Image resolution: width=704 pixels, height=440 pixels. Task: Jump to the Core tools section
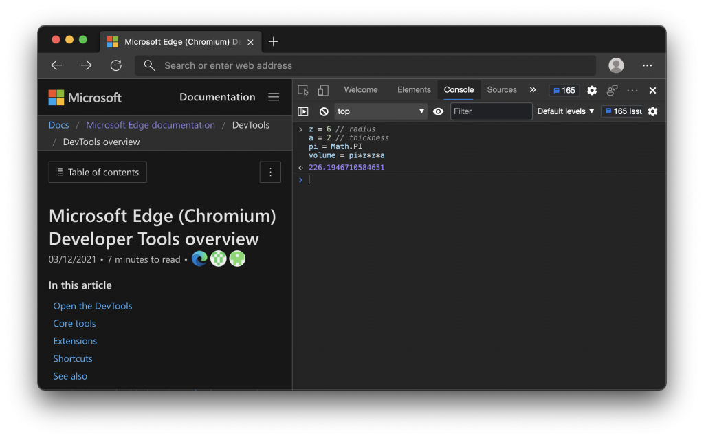(74, 323)
